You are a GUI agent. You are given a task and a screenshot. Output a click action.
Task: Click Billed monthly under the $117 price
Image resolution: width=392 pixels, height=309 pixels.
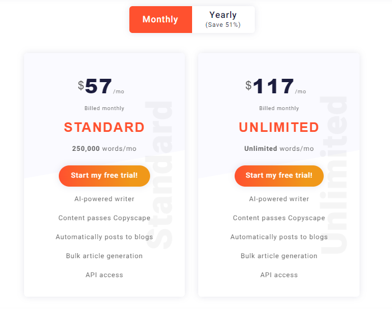pos(279,108)
